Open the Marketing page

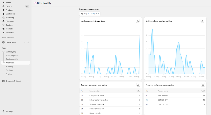pyautogui.click(x=10, y=18)
